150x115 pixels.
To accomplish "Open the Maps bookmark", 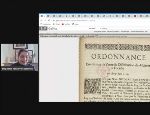I will click(x=75, y=24).
